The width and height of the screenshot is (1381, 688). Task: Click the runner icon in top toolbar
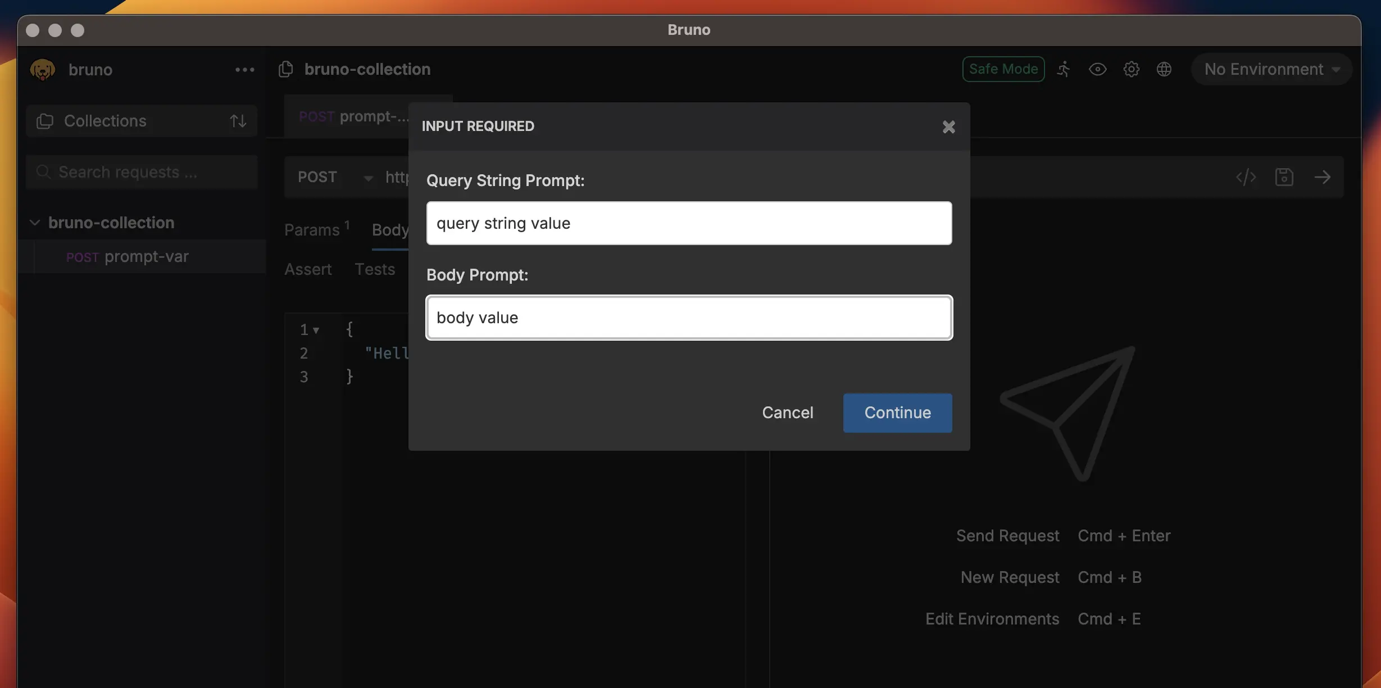tap(1064, 69)
